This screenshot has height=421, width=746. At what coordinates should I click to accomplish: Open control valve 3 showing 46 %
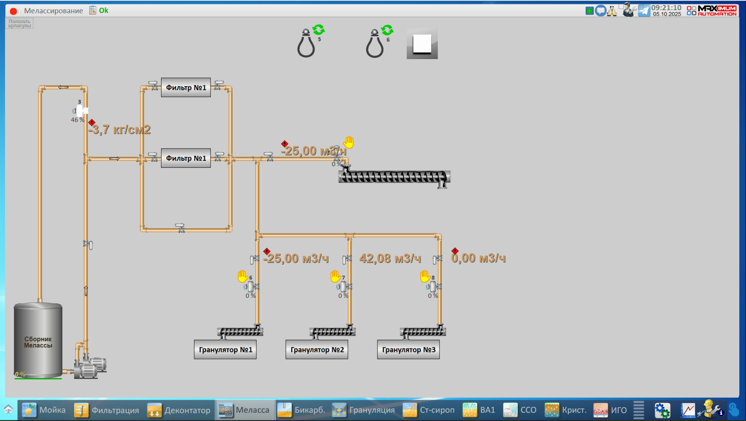[81, 111]
